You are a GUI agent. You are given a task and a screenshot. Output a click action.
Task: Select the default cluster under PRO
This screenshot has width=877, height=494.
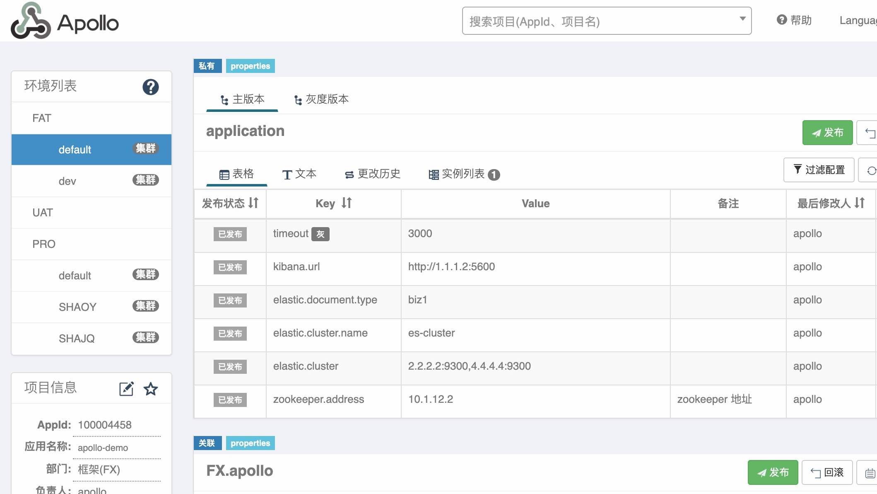(92, 276)
